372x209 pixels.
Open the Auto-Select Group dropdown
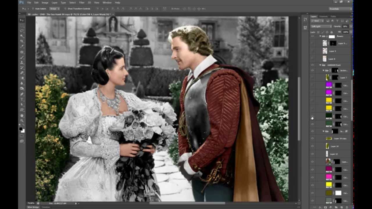54,9
